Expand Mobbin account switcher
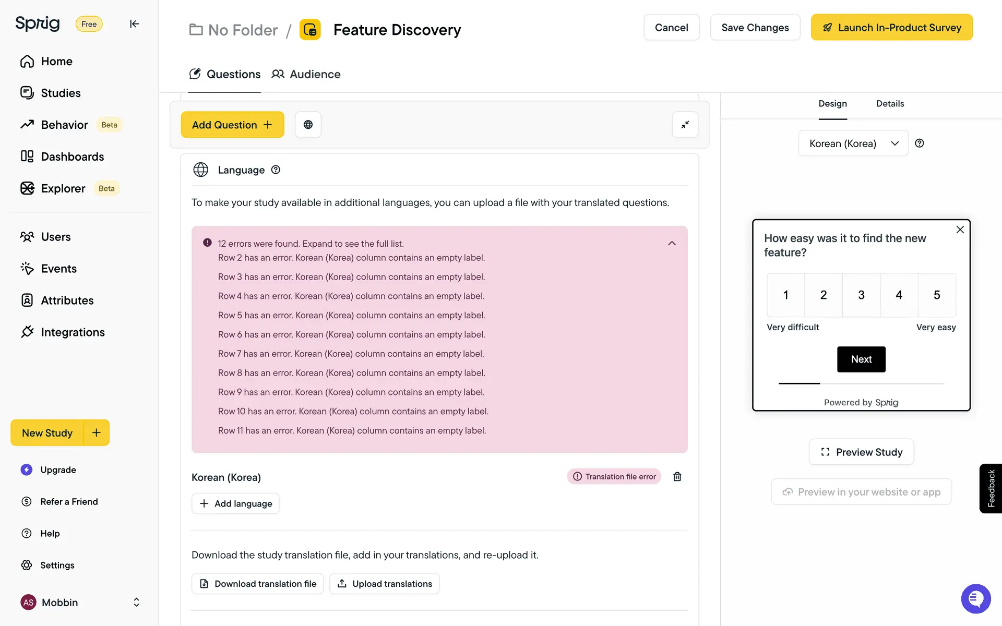Viewport: 1002px width, 626px height. pyautogui.click(x=136, y=602)
